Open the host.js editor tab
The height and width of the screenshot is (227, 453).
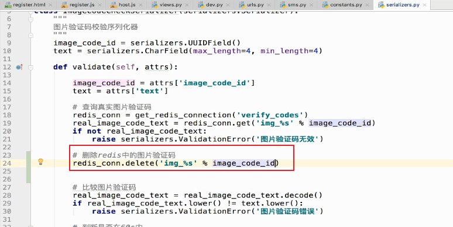(127, 5)
